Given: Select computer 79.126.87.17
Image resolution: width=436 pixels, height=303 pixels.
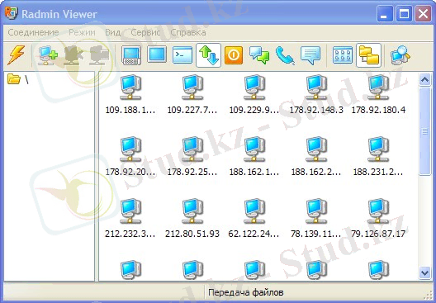Looking at the screenshot, I should point(378,219).
